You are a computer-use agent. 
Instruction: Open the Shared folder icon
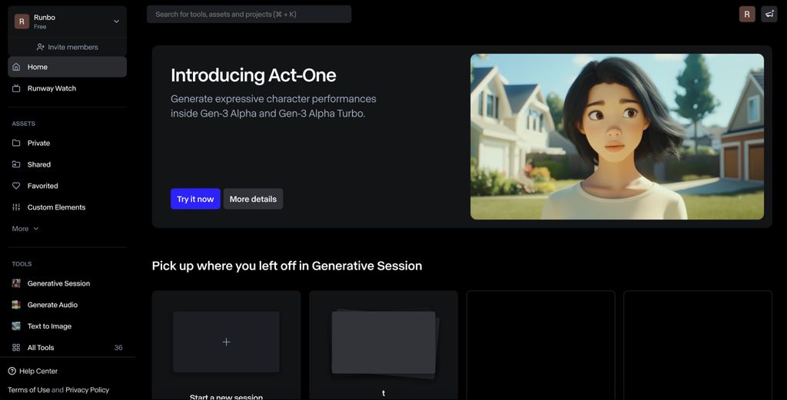pos(16,164)
